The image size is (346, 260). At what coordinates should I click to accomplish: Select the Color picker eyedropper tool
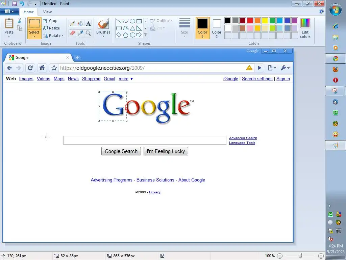click(x=80, y=33)
